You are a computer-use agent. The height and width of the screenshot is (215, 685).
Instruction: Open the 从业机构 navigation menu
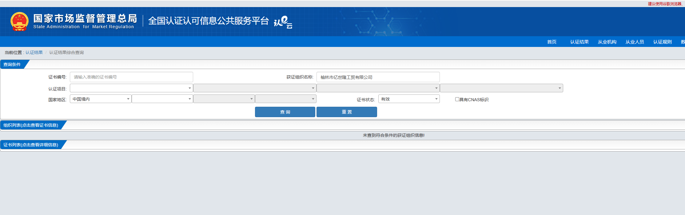coord(607,42)
